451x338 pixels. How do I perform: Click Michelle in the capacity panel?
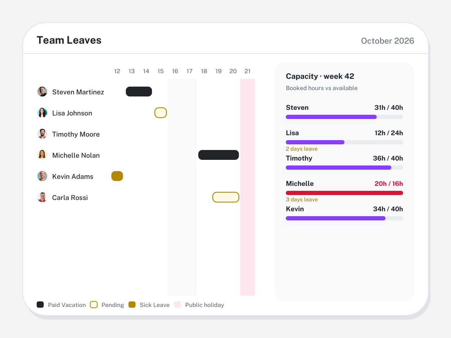coord(299,184)
